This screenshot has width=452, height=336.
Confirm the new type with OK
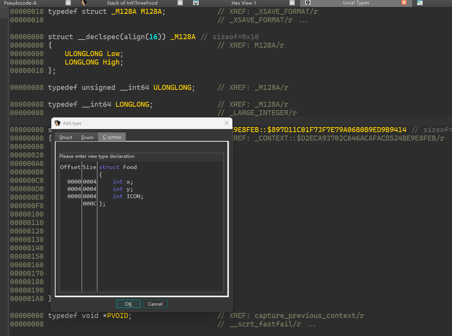128,304
